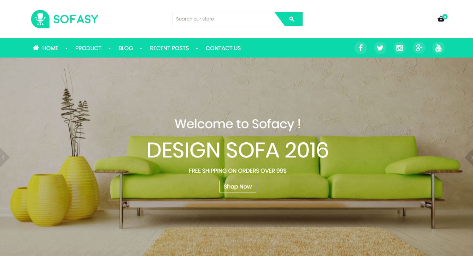
Task: Open the CONTACT US menu item
Action: coord(223,48)
